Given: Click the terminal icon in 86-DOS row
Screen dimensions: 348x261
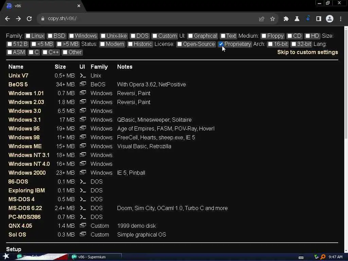Looking at the screenshot, I should 83,182.
